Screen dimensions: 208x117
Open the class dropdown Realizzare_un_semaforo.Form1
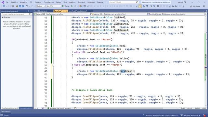[x=119, y=14]
